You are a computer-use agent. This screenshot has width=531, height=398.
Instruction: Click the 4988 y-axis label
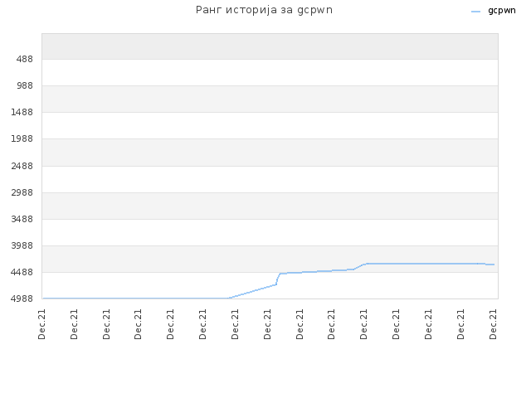tap(22, 298)
